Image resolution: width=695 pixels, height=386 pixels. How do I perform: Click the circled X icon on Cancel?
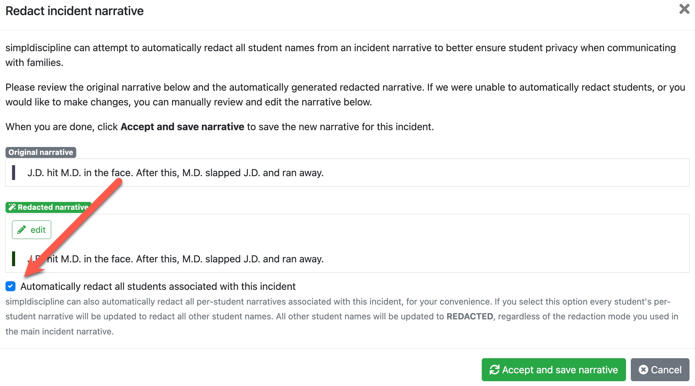(643, 370)
